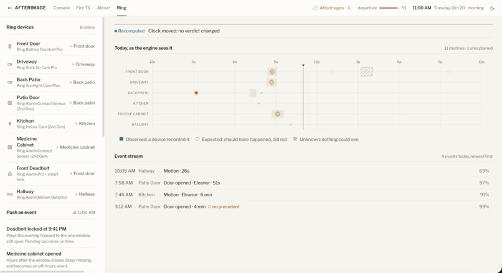Click the Back Patio camera icon

click(9, 82)
